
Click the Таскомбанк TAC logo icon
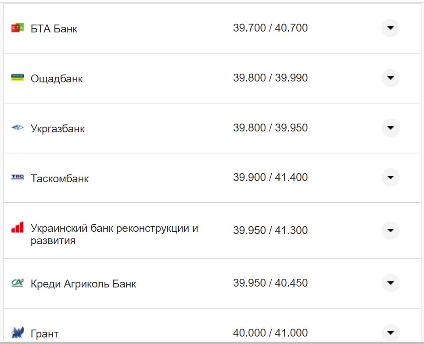18,178
